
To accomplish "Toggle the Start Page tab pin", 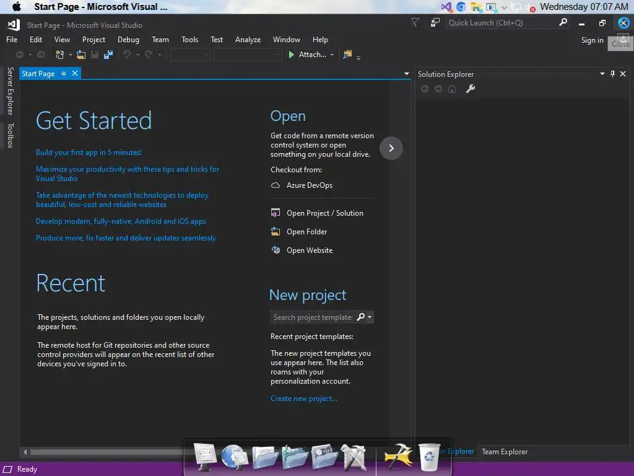I will [64, 74].
